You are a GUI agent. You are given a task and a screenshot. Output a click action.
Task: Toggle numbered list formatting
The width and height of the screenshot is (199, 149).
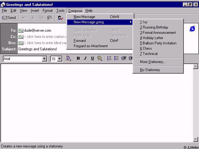[109, 58]
